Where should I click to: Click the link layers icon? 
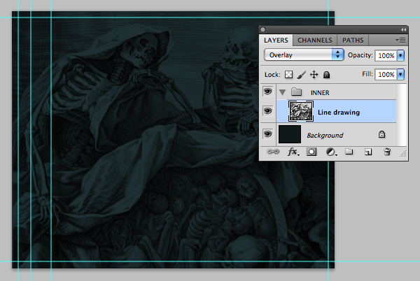pos(273,152)
